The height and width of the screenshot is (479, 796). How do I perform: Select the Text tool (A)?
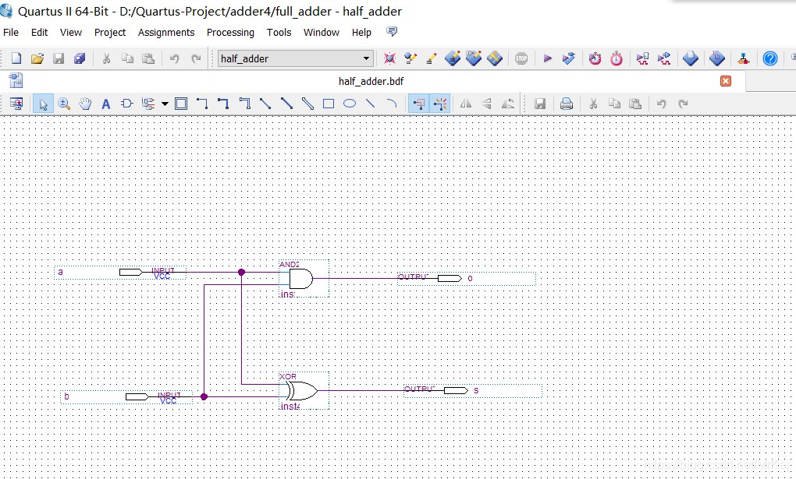(x=105, y=104)
